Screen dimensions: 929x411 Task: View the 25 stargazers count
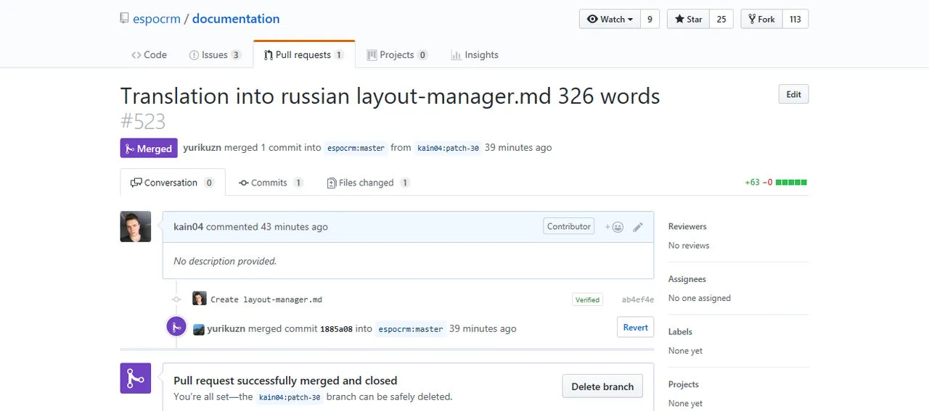(721, 19)
